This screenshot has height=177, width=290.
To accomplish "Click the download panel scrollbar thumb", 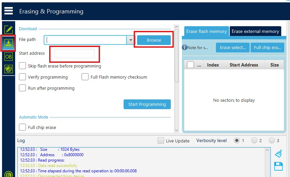I will [x=177, y=56].
